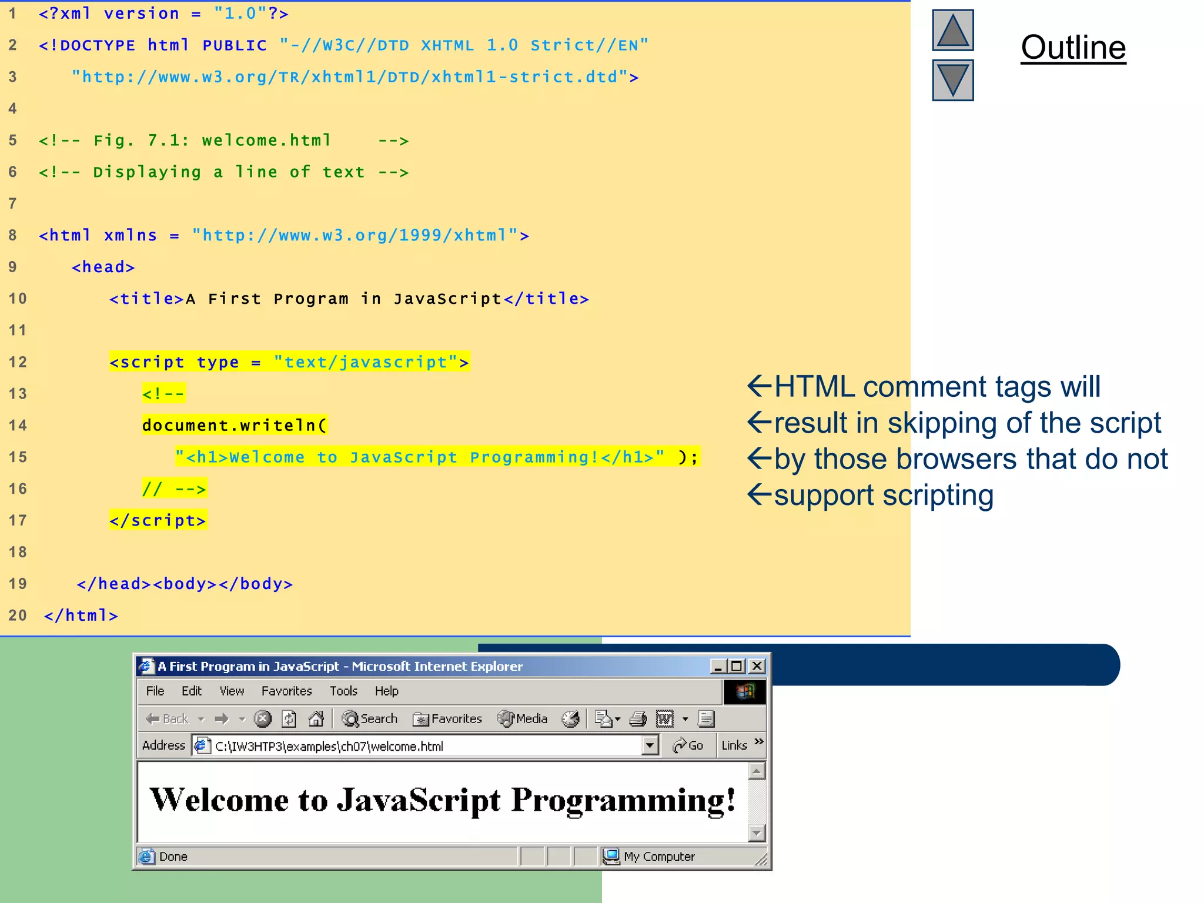Click the IE page icon in address bar
The image size is (1204, 903).
(x=202, y=745)
